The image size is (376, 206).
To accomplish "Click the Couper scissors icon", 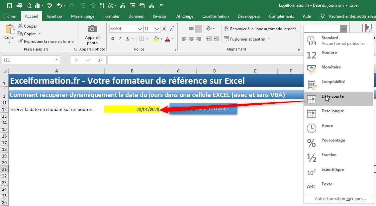I will [x=21, y=26].
